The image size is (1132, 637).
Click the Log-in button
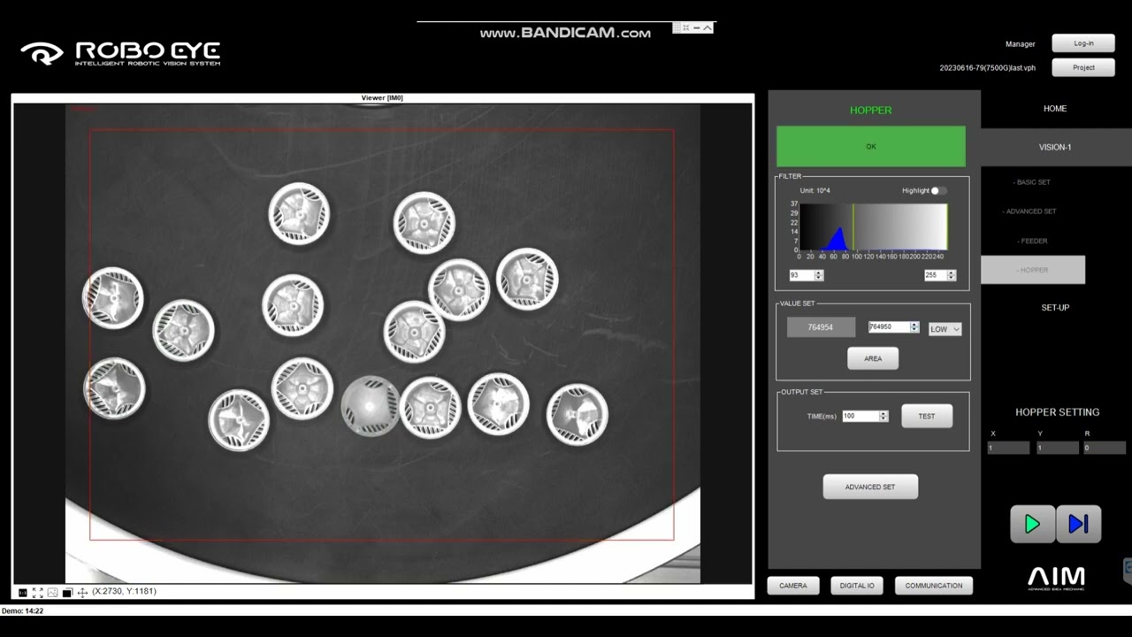pyautogui.click(x=1083, y=43)
